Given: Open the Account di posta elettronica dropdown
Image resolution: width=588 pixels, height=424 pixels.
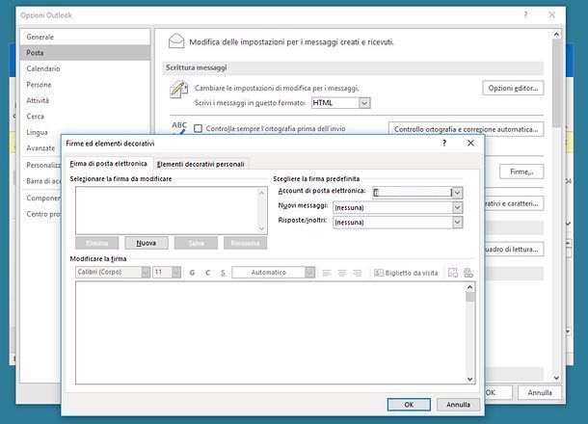Looking at the screenshot, I should click(457, 193).
